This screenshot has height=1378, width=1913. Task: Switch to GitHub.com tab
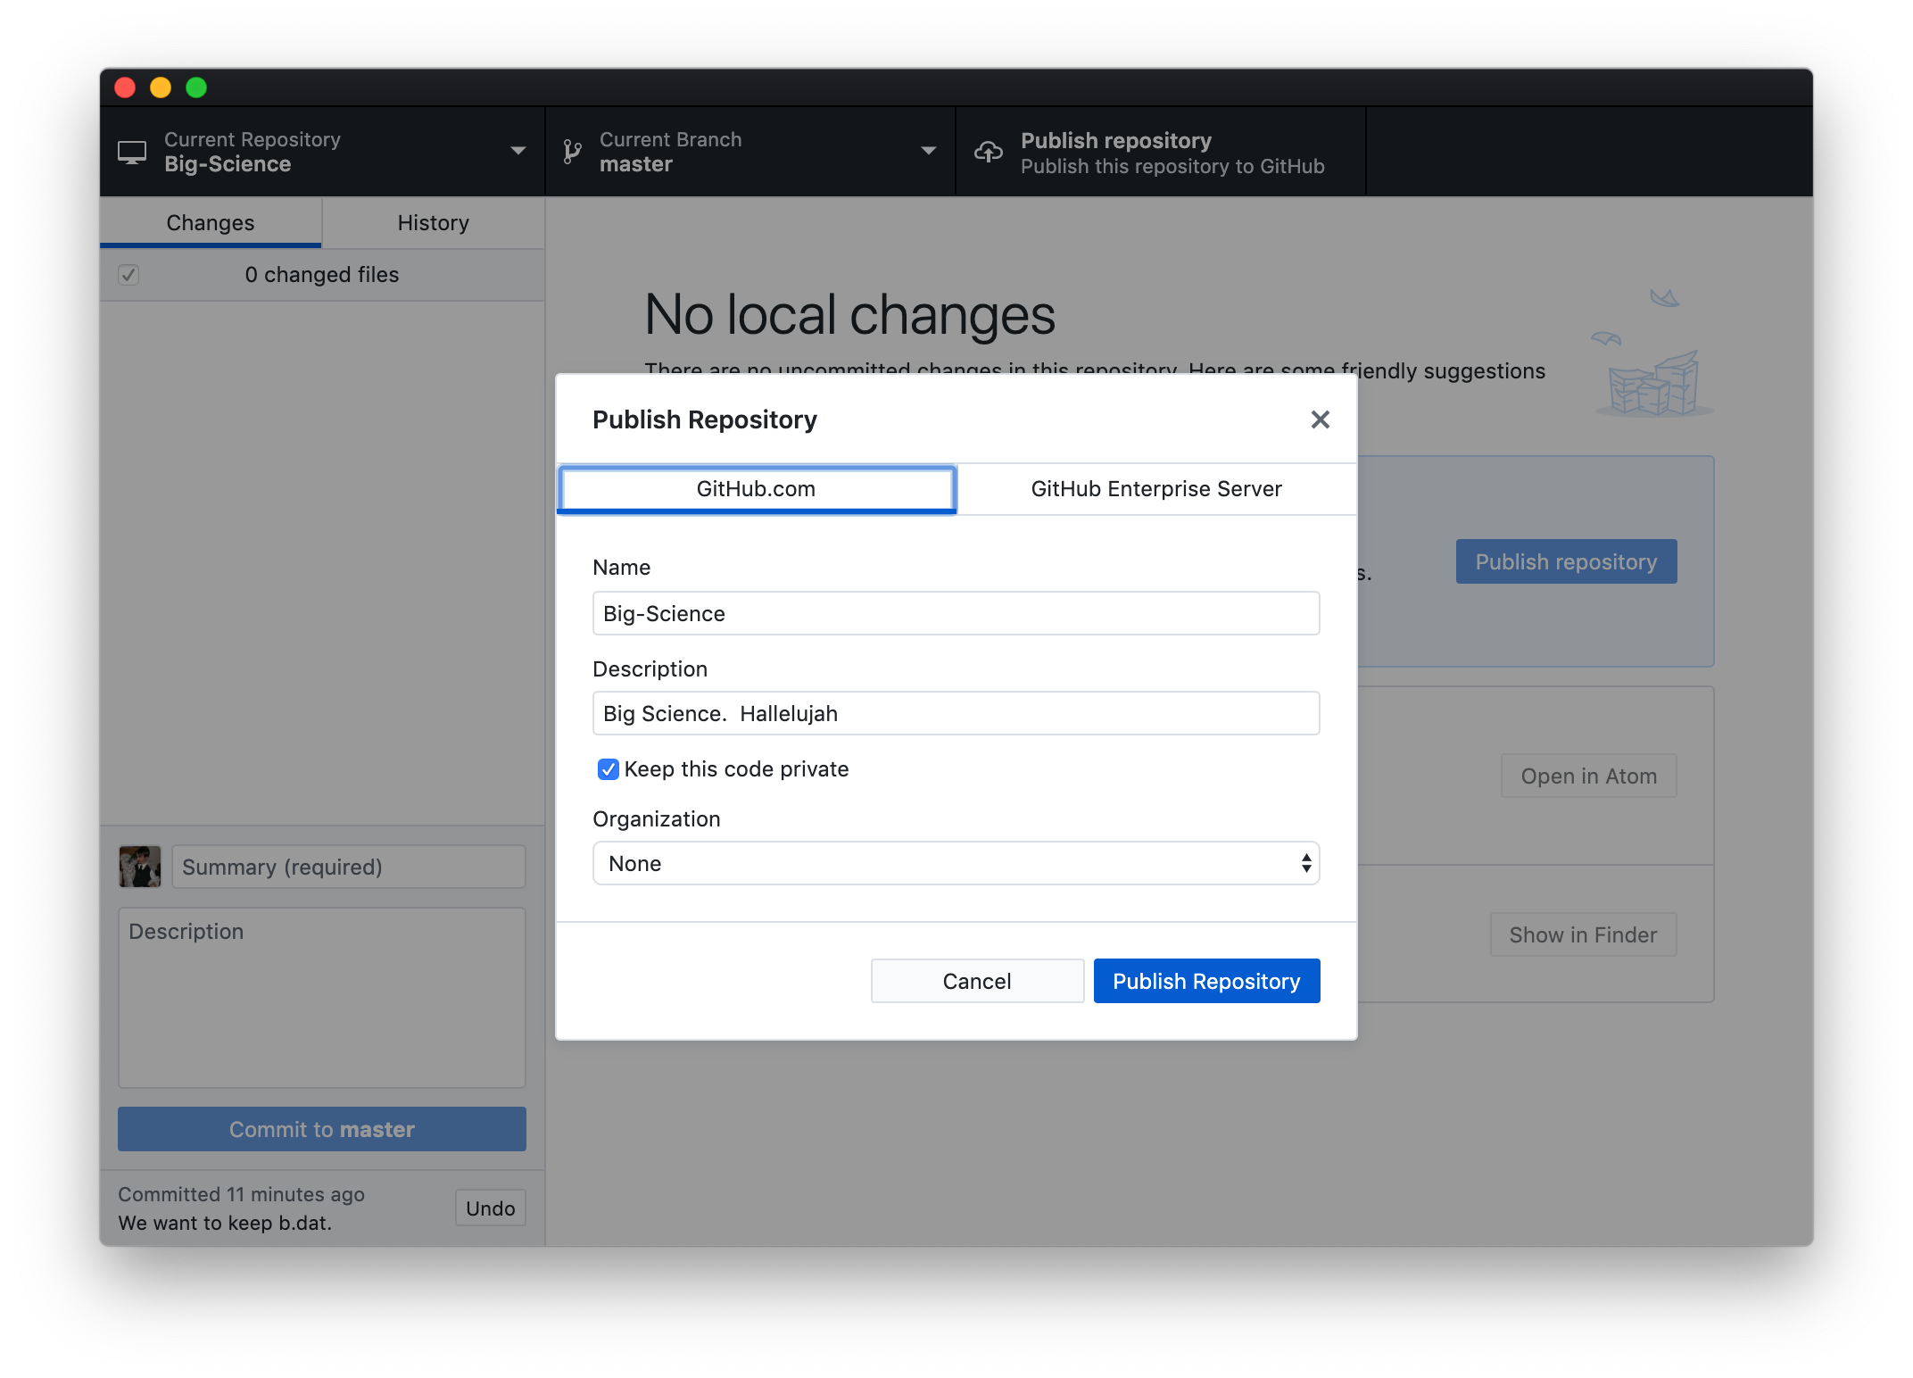(x=756, y=487)
